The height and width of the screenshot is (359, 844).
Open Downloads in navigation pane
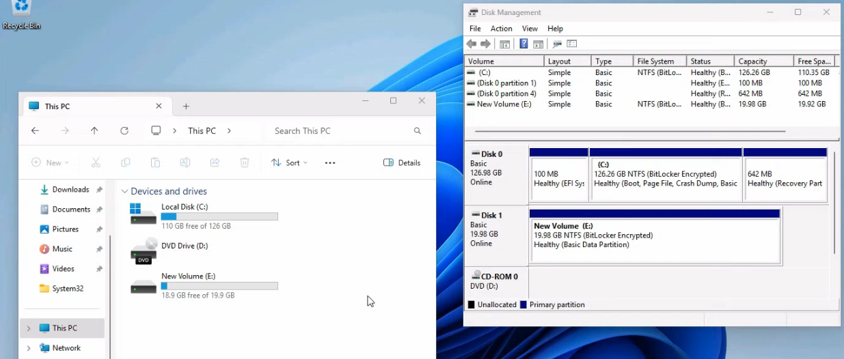[x=70, y=190]
